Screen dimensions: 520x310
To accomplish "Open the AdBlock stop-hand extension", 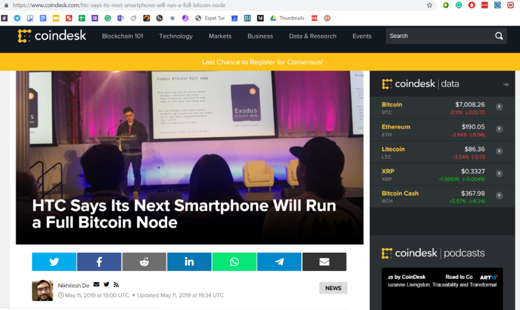I will tap(472, 5).
